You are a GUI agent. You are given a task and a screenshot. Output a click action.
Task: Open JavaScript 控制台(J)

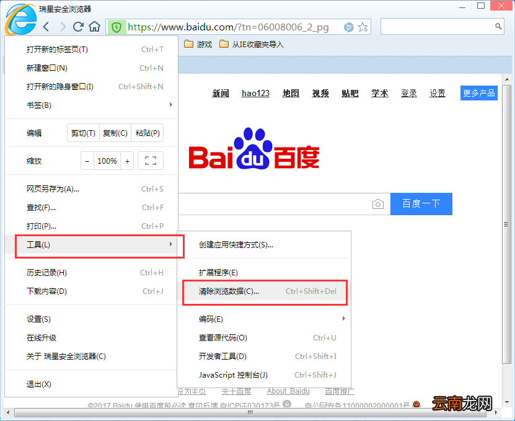coord(264,374)
